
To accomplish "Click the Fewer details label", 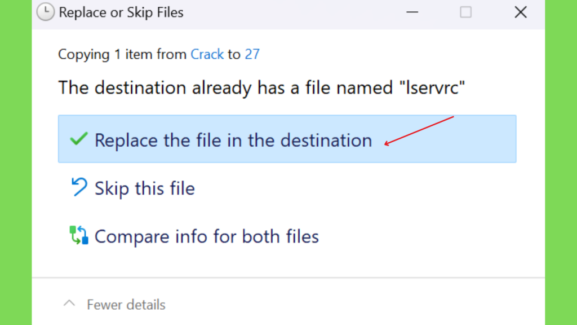I will click(x=126, y=305).
